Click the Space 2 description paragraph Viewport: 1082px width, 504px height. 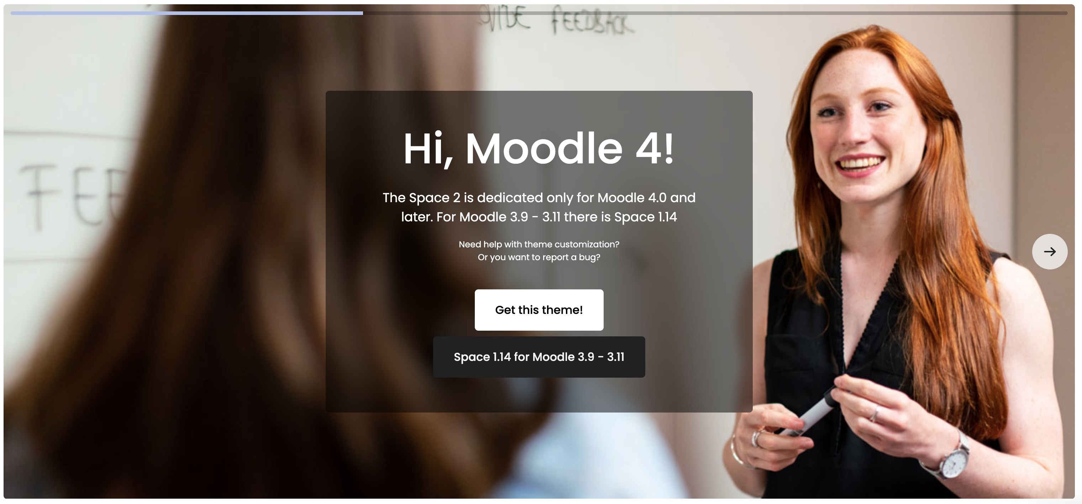(x=539, y=207)
